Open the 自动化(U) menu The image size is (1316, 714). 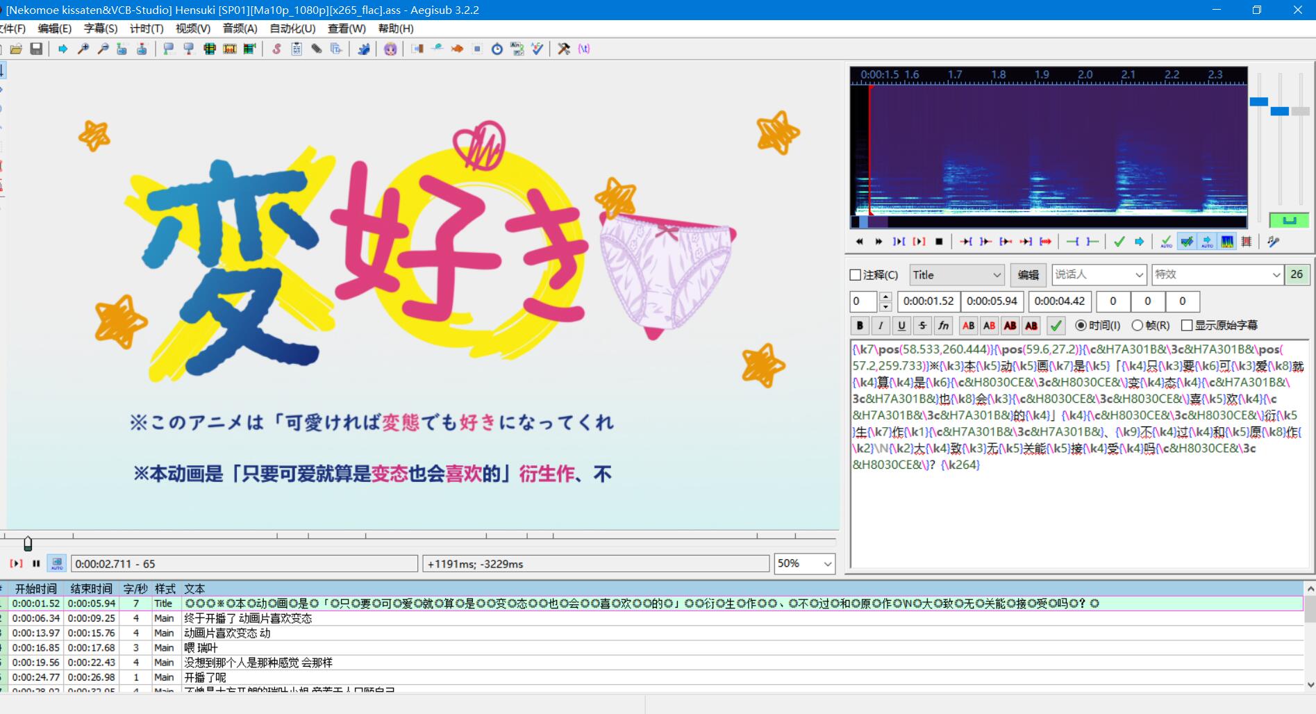292,28
